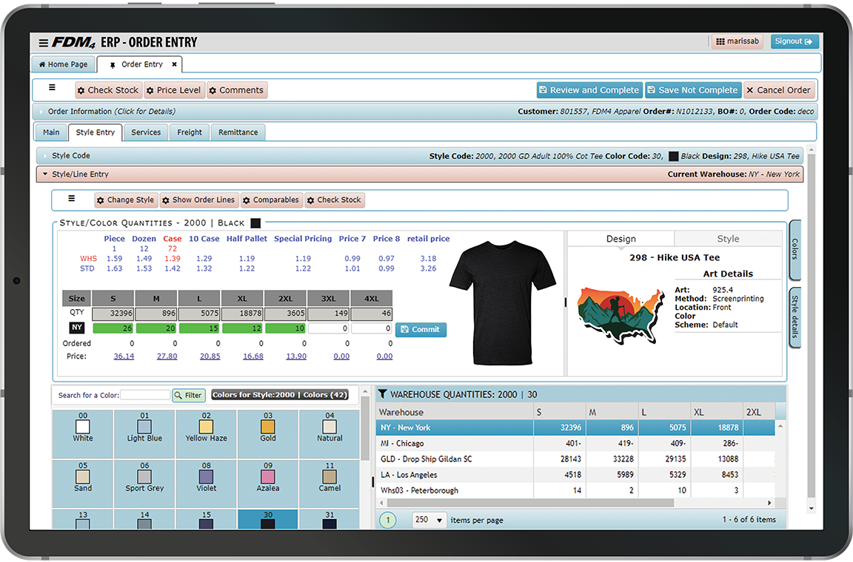853x562 pixels.
Task: Open the 250 items per page dropdown
Action: 429,520
